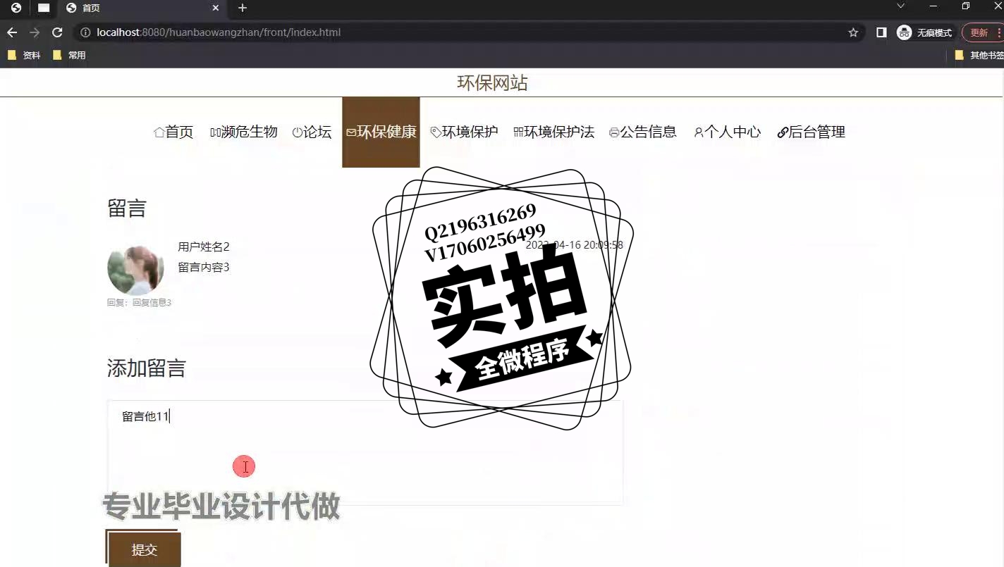Click the tag icon beside 环境保护
The width and height of the screenshot is (1004, 567).
point(436,132)
